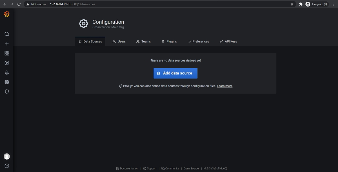The image size is (338, 172).
Task: Open the Search dashboards icon
Action: click(6, 34)
